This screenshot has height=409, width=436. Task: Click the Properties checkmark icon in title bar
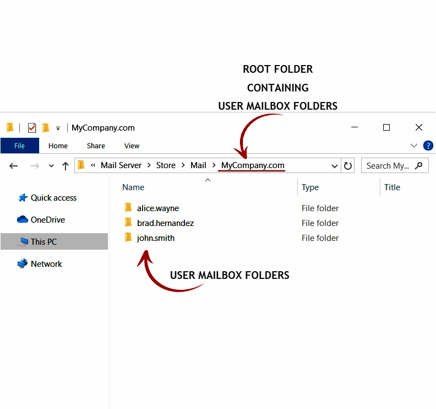pyautogui.click(x=32, y=128)
